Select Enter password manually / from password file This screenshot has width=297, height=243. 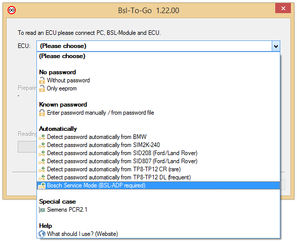pos(158,113)
